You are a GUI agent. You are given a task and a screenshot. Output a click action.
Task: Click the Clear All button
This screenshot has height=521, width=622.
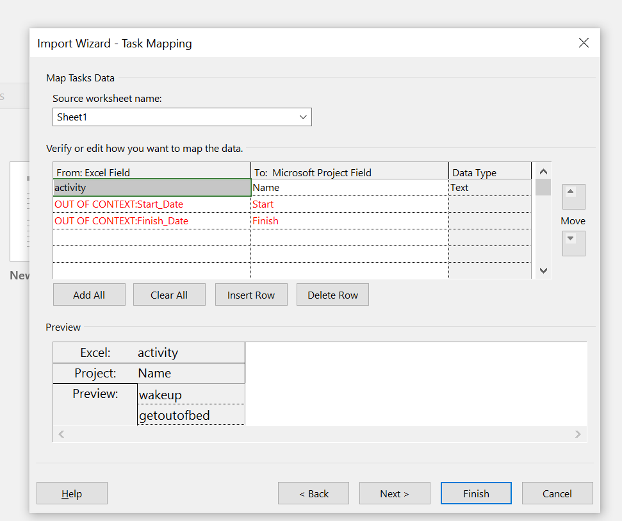169,295
